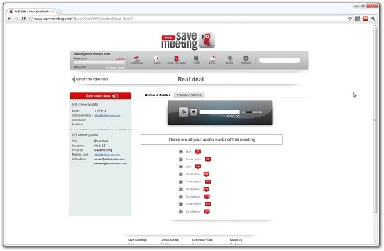
Task: Select the Real deal browser tab
Action: (x=31, y=11)
